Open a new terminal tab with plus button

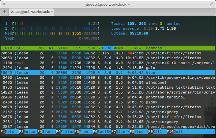tap(4, 12)
